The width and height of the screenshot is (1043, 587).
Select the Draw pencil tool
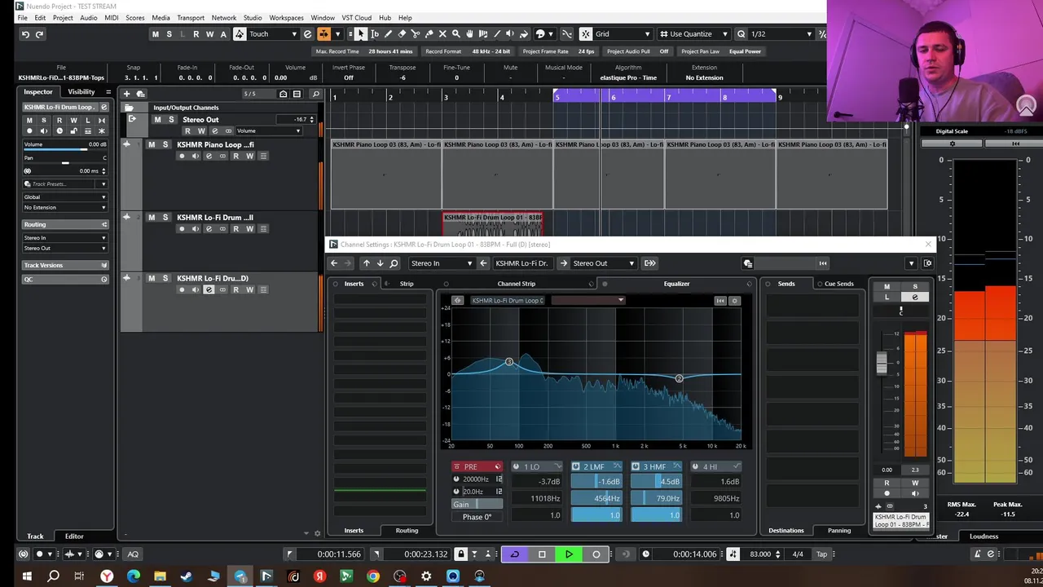pos(388,34)
